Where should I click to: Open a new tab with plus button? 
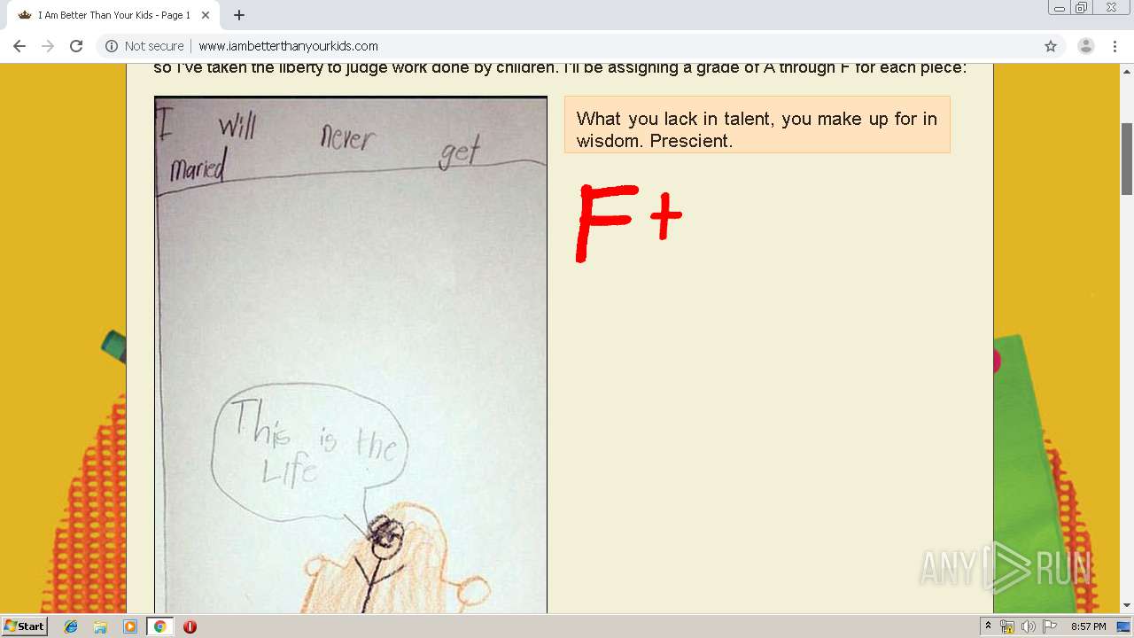[239, 15]
